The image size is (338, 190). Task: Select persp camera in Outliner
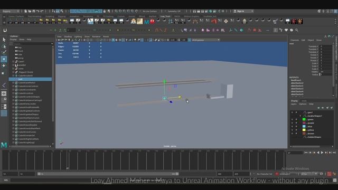(21, 58)
